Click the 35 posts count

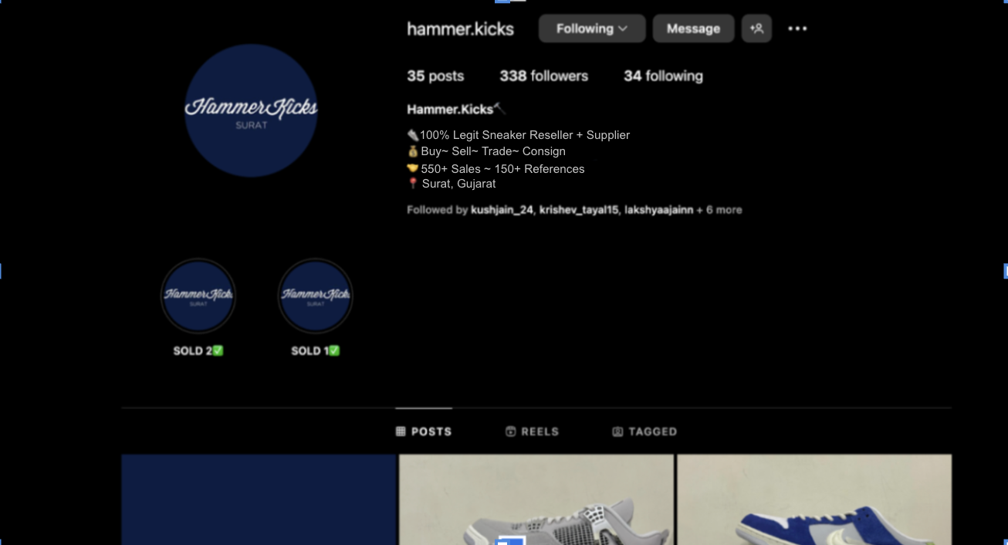coord(435,76)
